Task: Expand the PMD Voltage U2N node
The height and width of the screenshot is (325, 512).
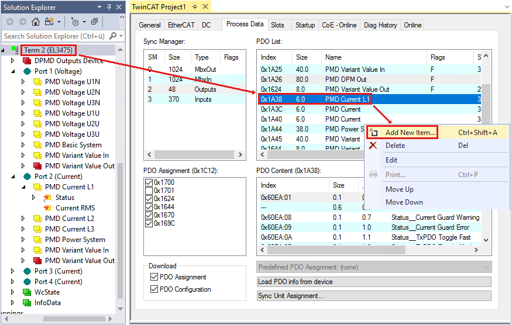Action: click(x=23, y=92)
